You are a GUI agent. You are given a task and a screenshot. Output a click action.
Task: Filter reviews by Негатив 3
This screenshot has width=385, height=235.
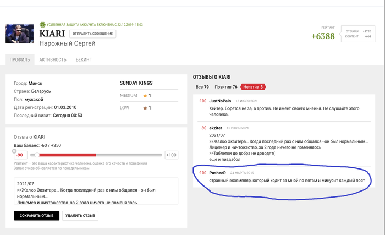[253, 87]
